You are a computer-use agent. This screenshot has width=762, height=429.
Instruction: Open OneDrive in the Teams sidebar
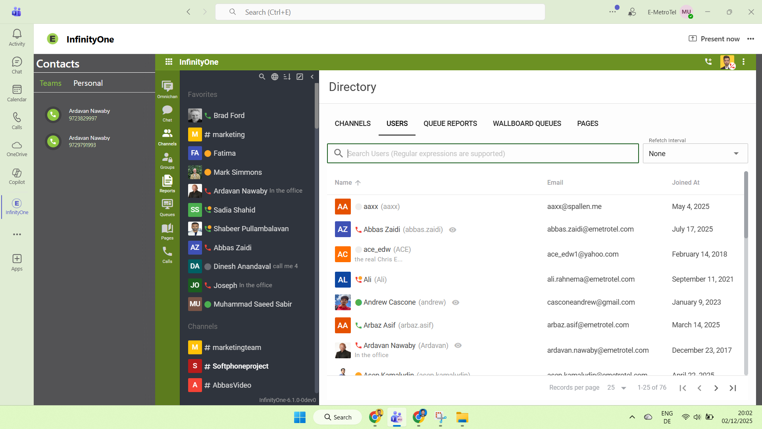(17, 149)
